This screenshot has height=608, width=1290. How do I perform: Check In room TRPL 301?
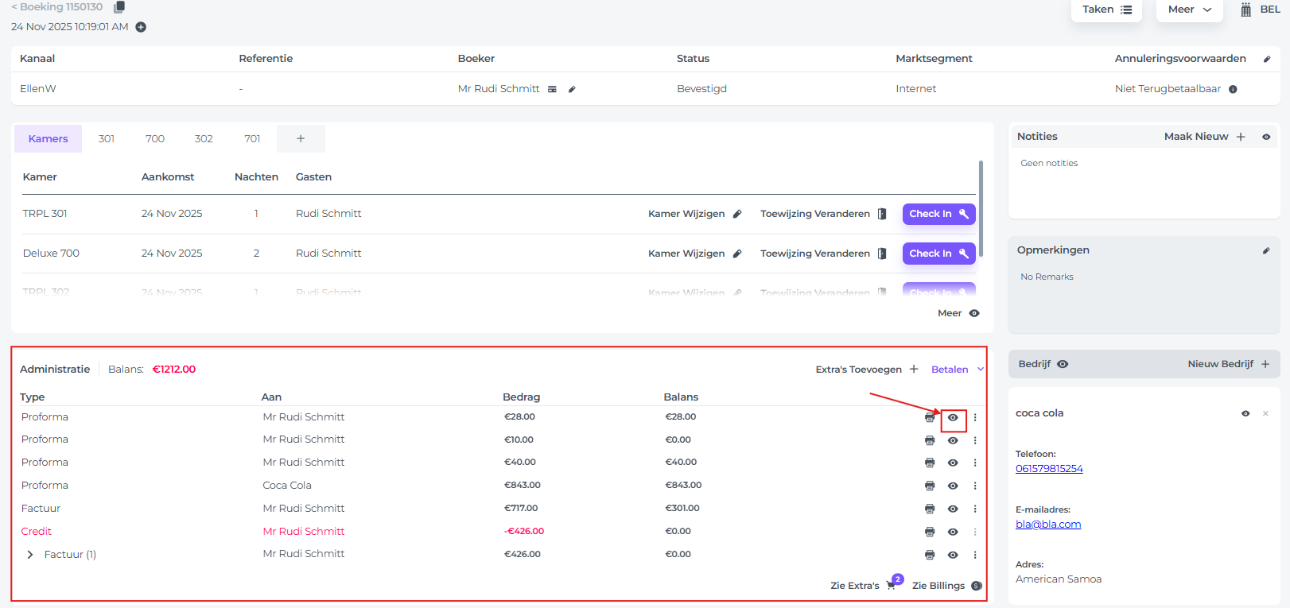(x=938, y=214)
